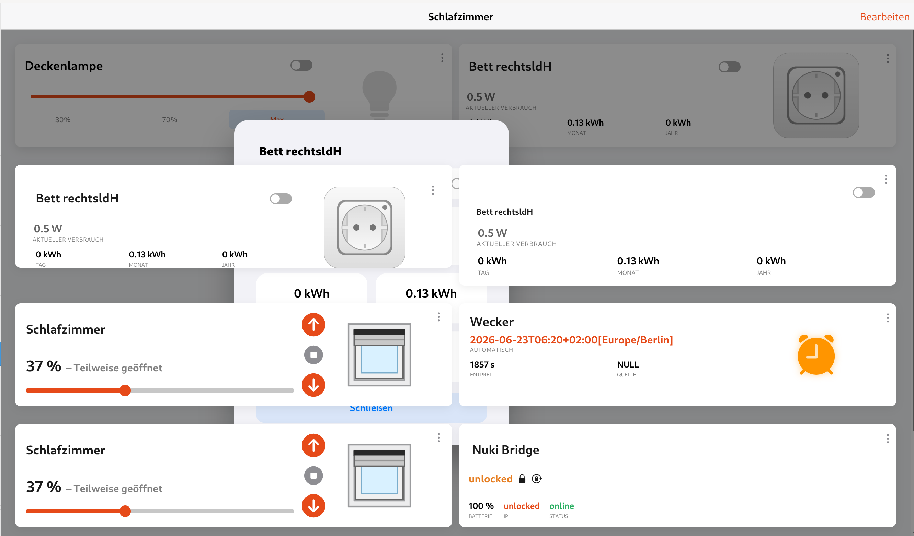Viewport: 914px width, 536px height.
Task: Click the orange Wecker alarm clock icon
Action: coord(816,354)
